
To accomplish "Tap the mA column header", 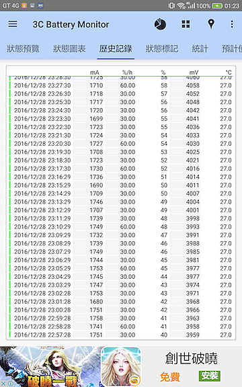I will tap(95, 73).
